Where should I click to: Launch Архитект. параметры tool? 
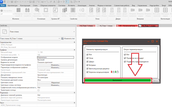point(37,12)
